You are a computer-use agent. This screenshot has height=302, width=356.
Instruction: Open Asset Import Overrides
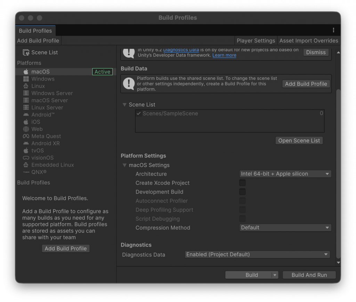click(309, 41)
